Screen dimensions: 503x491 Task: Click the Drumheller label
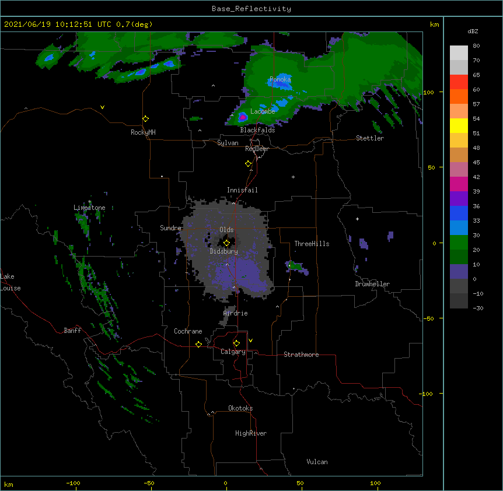tap(372, 284)
